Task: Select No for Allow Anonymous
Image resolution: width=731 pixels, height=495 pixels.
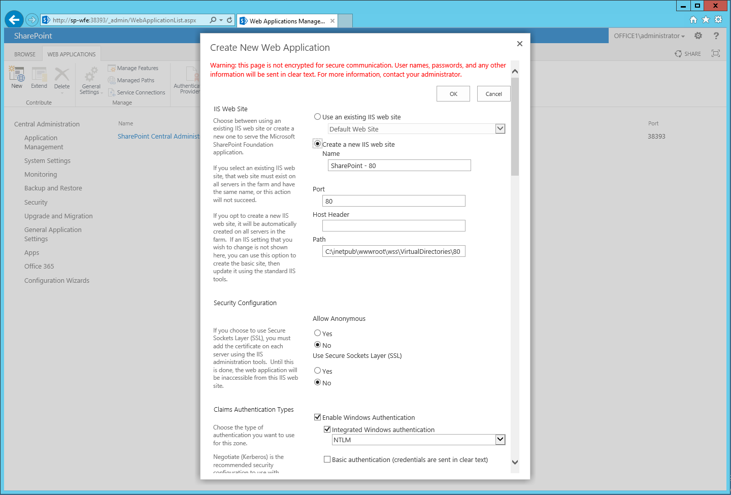Action: click(x=317, y=345)
